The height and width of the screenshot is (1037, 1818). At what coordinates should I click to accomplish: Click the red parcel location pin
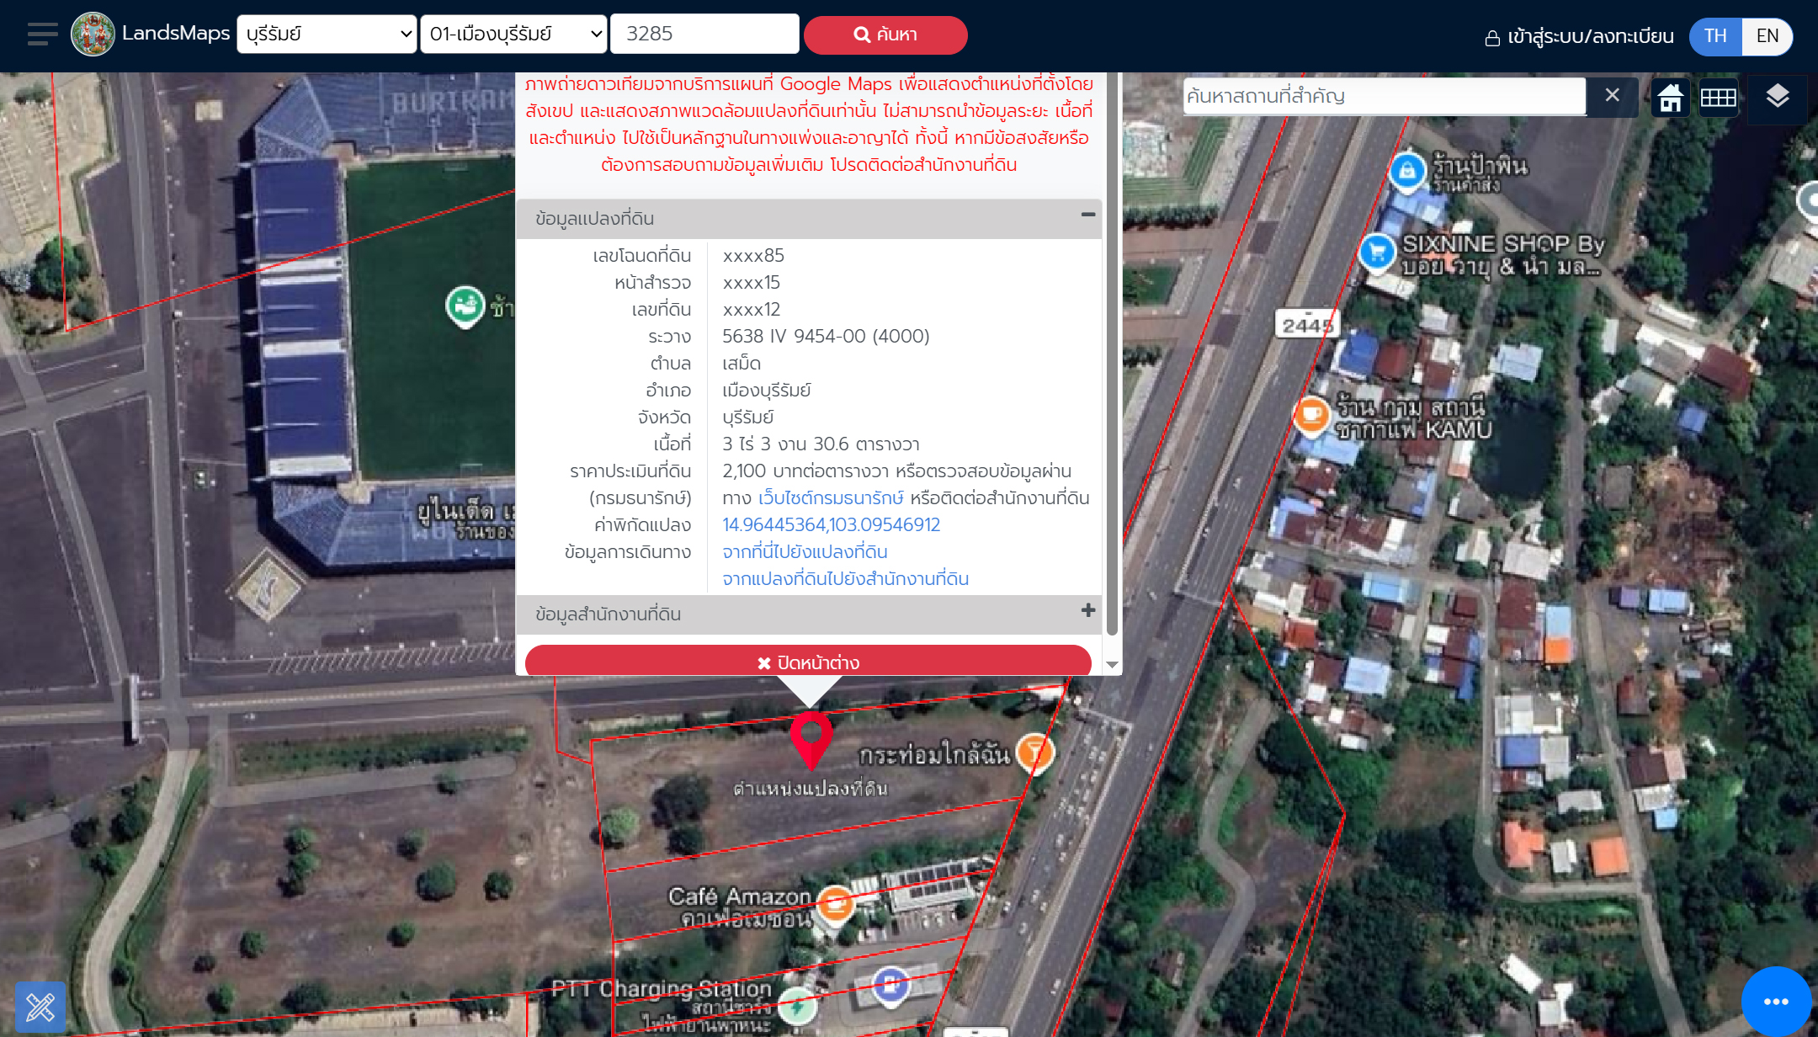point(811,738)
